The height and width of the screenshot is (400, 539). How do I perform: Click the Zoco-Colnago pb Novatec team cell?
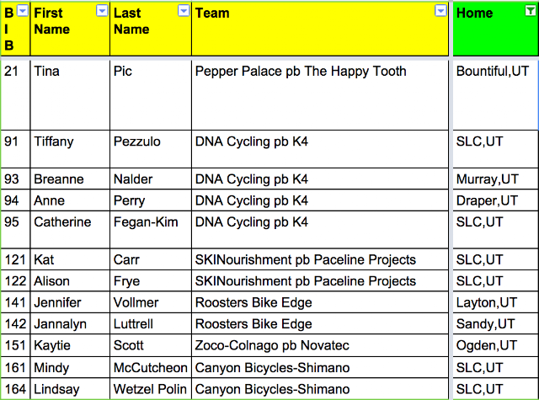click(x=320, y=345)
